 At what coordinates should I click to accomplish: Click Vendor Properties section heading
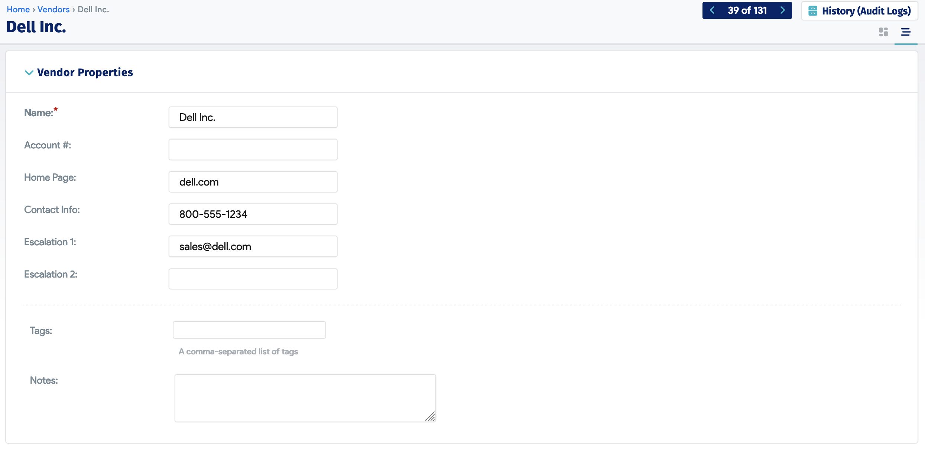tap(85, 72)
